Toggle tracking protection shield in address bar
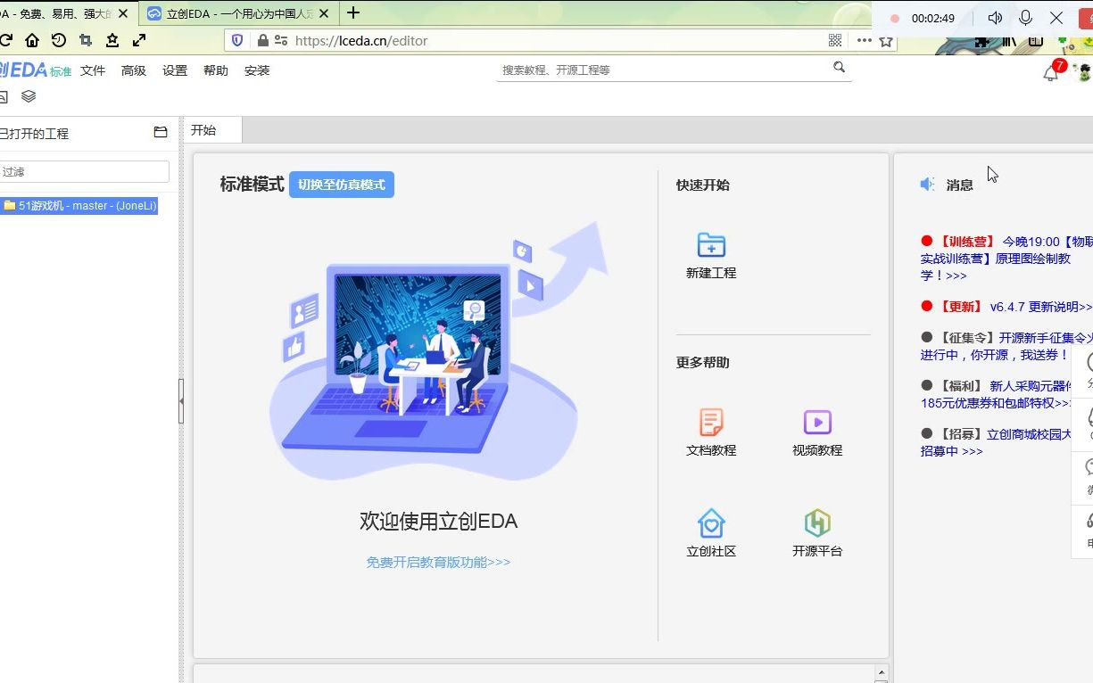Screen dimensions: 1093x683 [236, 40]
